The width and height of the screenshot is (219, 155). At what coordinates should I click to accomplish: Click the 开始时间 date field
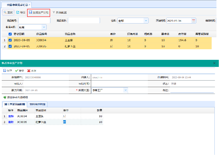(x=179, y=21)
